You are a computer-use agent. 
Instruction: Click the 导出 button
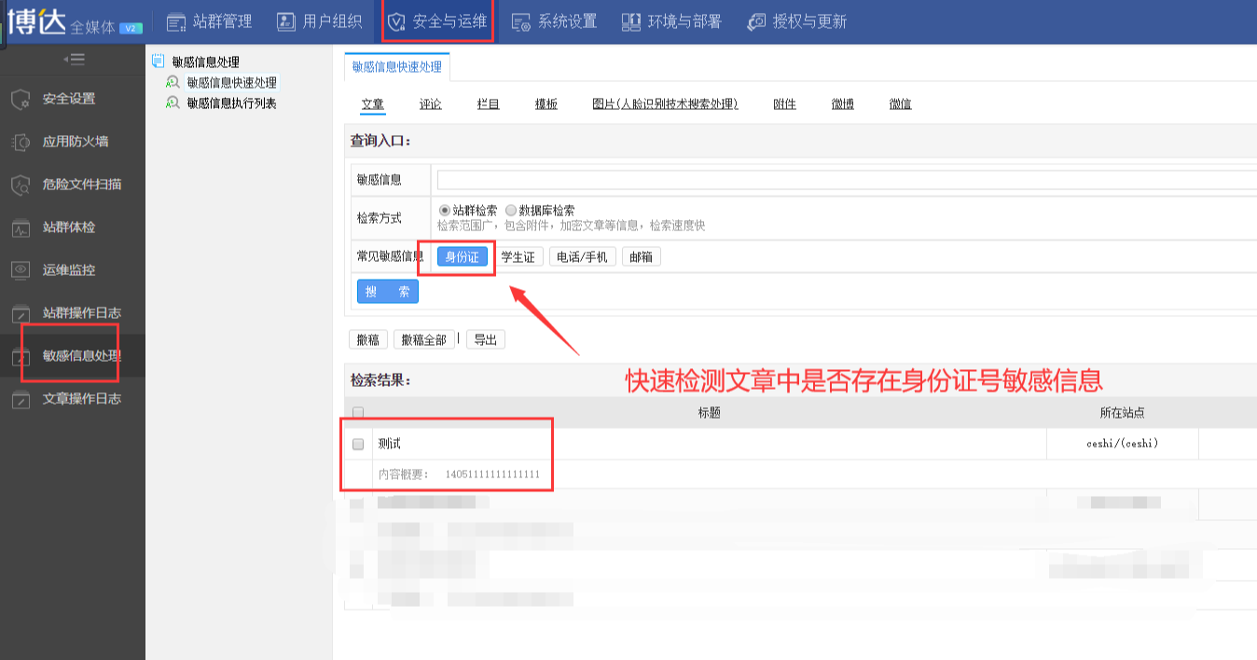pyautogui.click(x=486, y=339)
